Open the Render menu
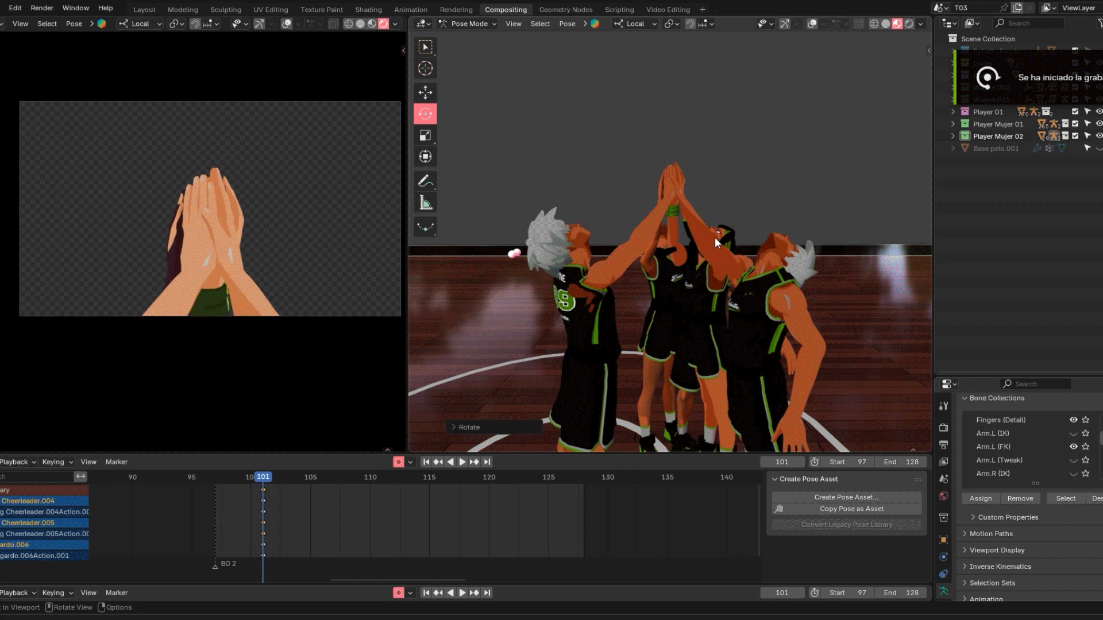The height and width of the screenshot is (620, 1103). click(x=41, y=8)
